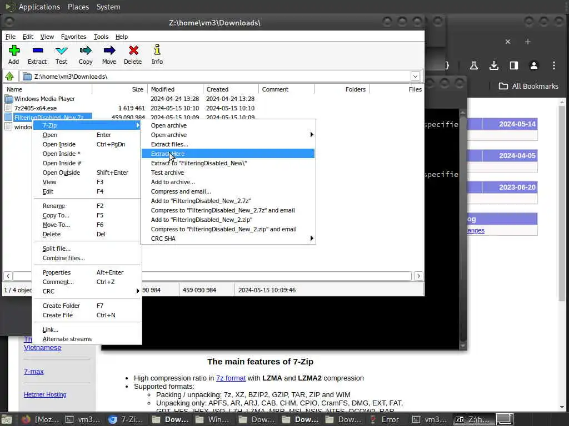Open new browser tab with plus

pos(528,42)
